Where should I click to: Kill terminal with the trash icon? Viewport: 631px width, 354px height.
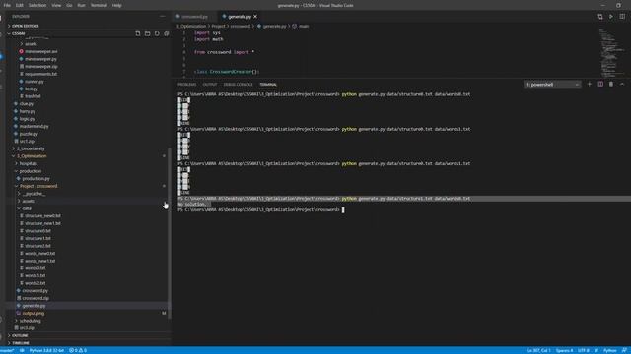(x=611, y=85)
